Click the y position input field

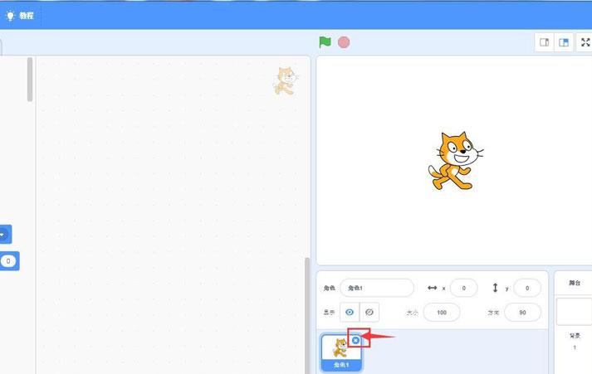526,288
